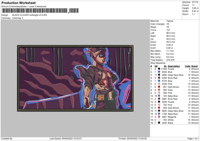Select the Height value '3.90 in'

(x=195, y=8)
